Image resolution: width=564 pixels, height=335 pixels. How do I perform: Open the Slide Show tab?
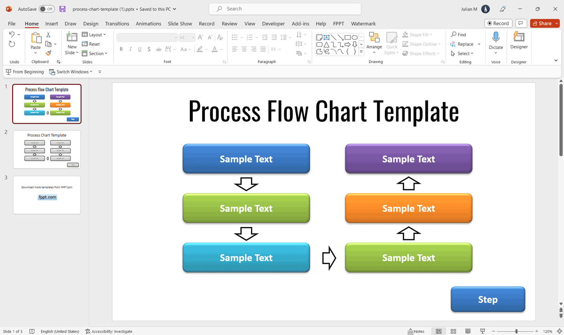(180, 23)
